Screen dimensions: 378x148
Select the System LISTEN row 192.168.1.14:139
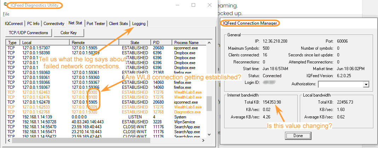(x=106, y=117)
